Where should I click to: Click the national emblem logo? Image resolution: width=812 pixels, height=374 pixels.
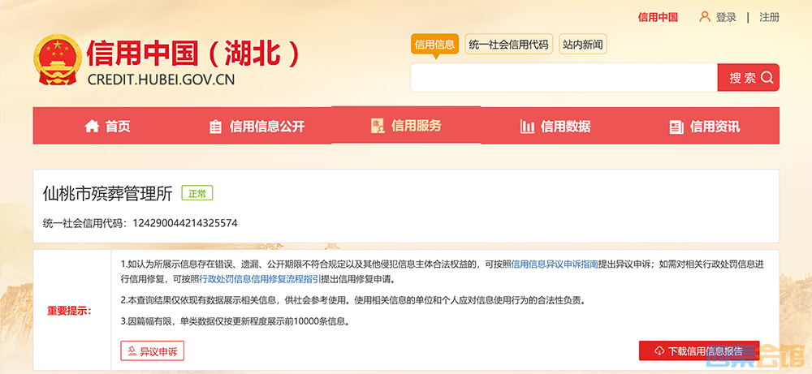coord(57,61)
